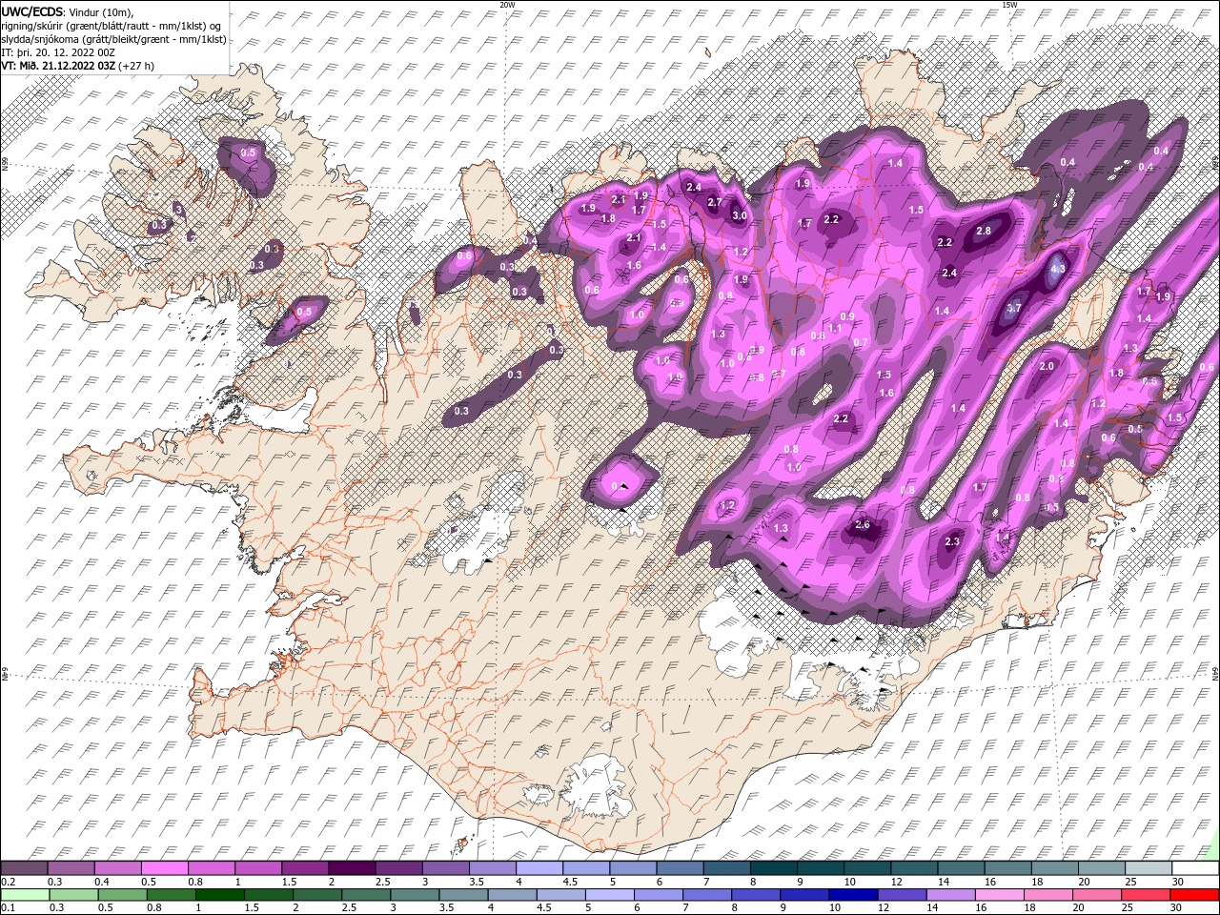
Task: Select the 1.5 swatch in the purple snow scale
Action: [304, 868]
